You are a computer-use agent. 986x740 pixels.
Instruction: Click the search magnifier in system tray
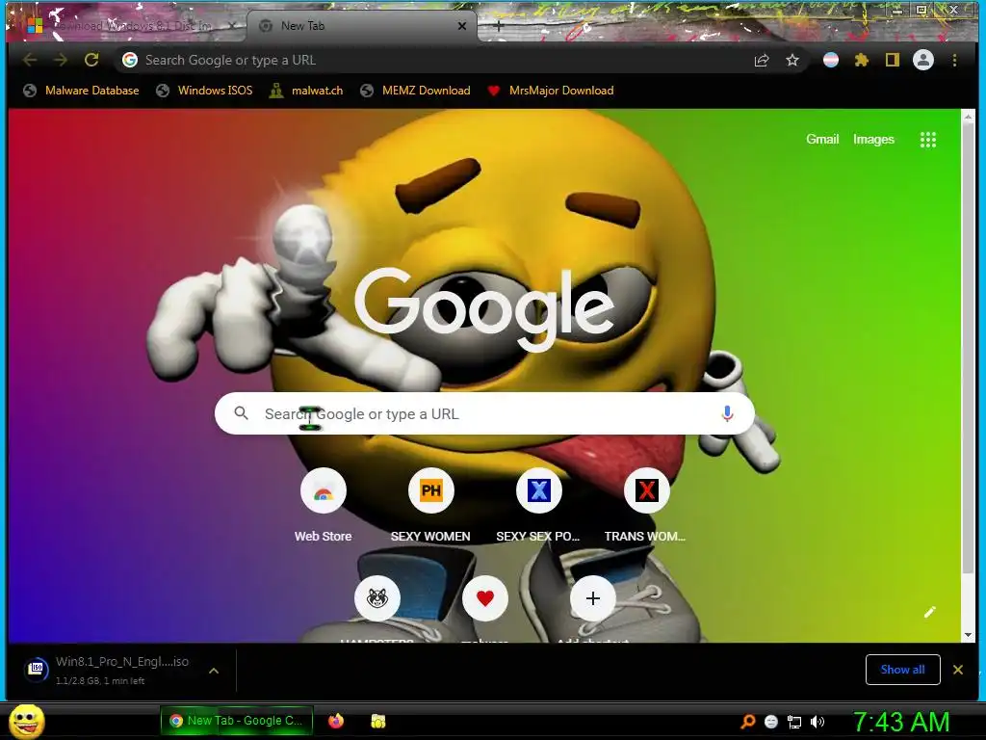(748, 722)
